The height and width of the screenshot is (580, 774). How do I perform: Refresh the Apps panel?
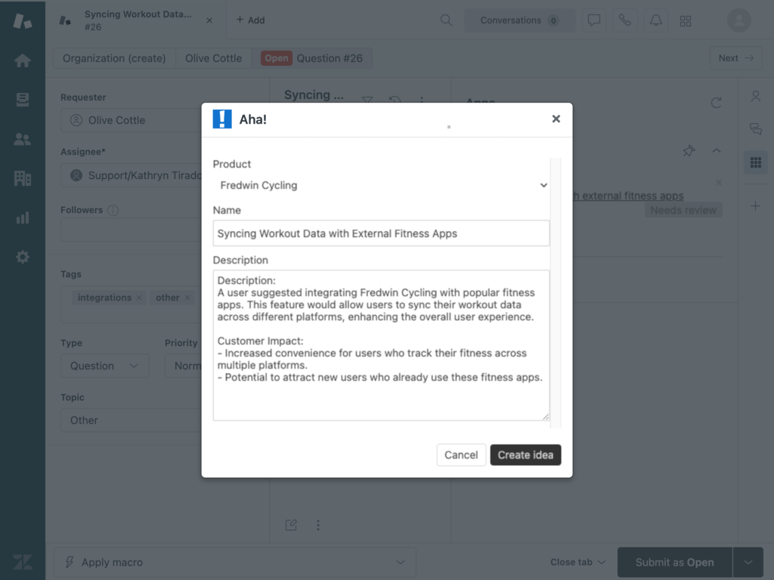[717, 102]
